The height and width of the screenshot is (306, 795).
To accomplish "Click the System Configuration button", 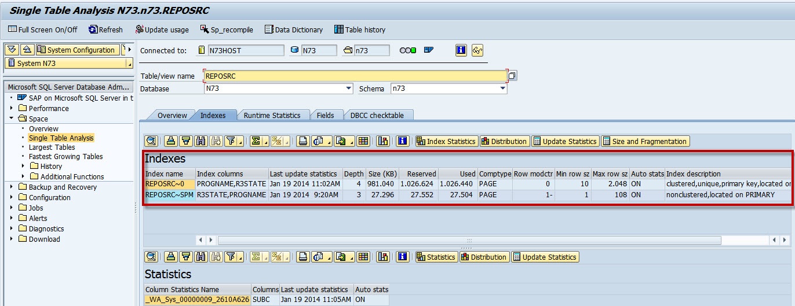I will click(78, 50).
